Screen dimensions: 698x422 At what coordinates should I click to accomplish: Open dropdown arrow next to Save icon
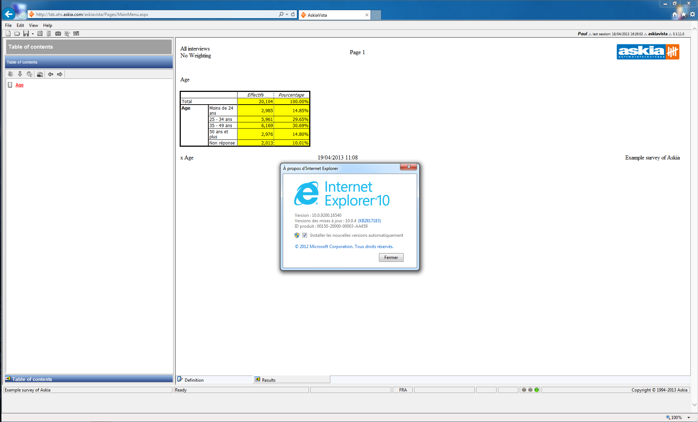point(33,34)
